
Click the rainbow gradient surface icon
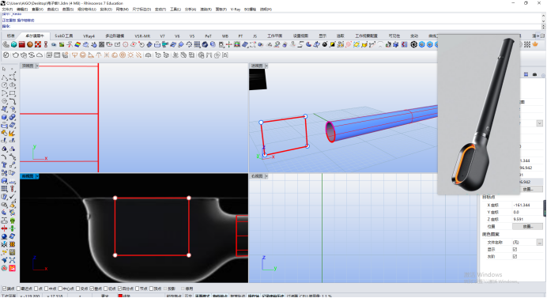[77, 45]
